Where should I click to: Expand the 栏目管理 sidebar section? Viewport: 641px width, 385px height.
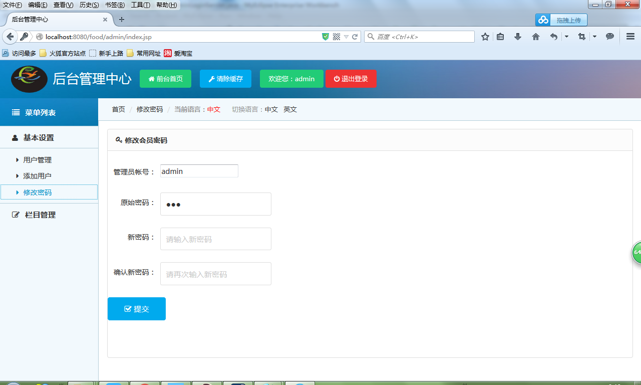pos(49,215)
